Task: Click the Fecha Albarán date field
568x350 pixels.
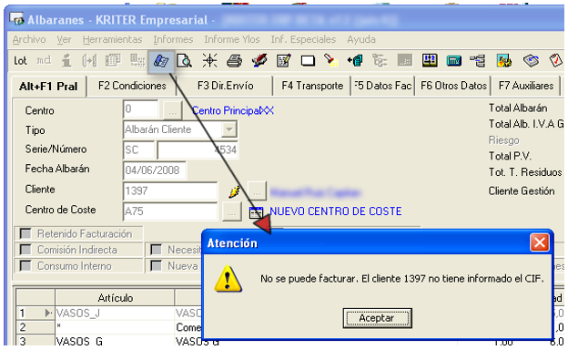Action: [x=155, y=170]
